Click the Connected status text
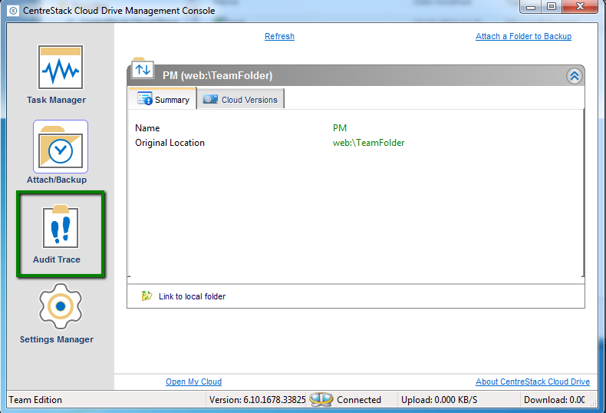606x413 pixels. coord(359,400)
